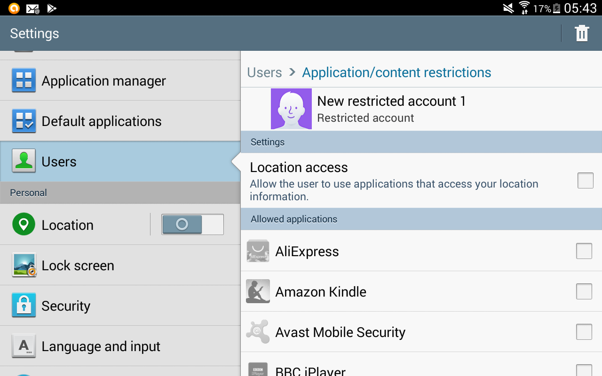Select Users in the settings list

[x=120, y=161]
